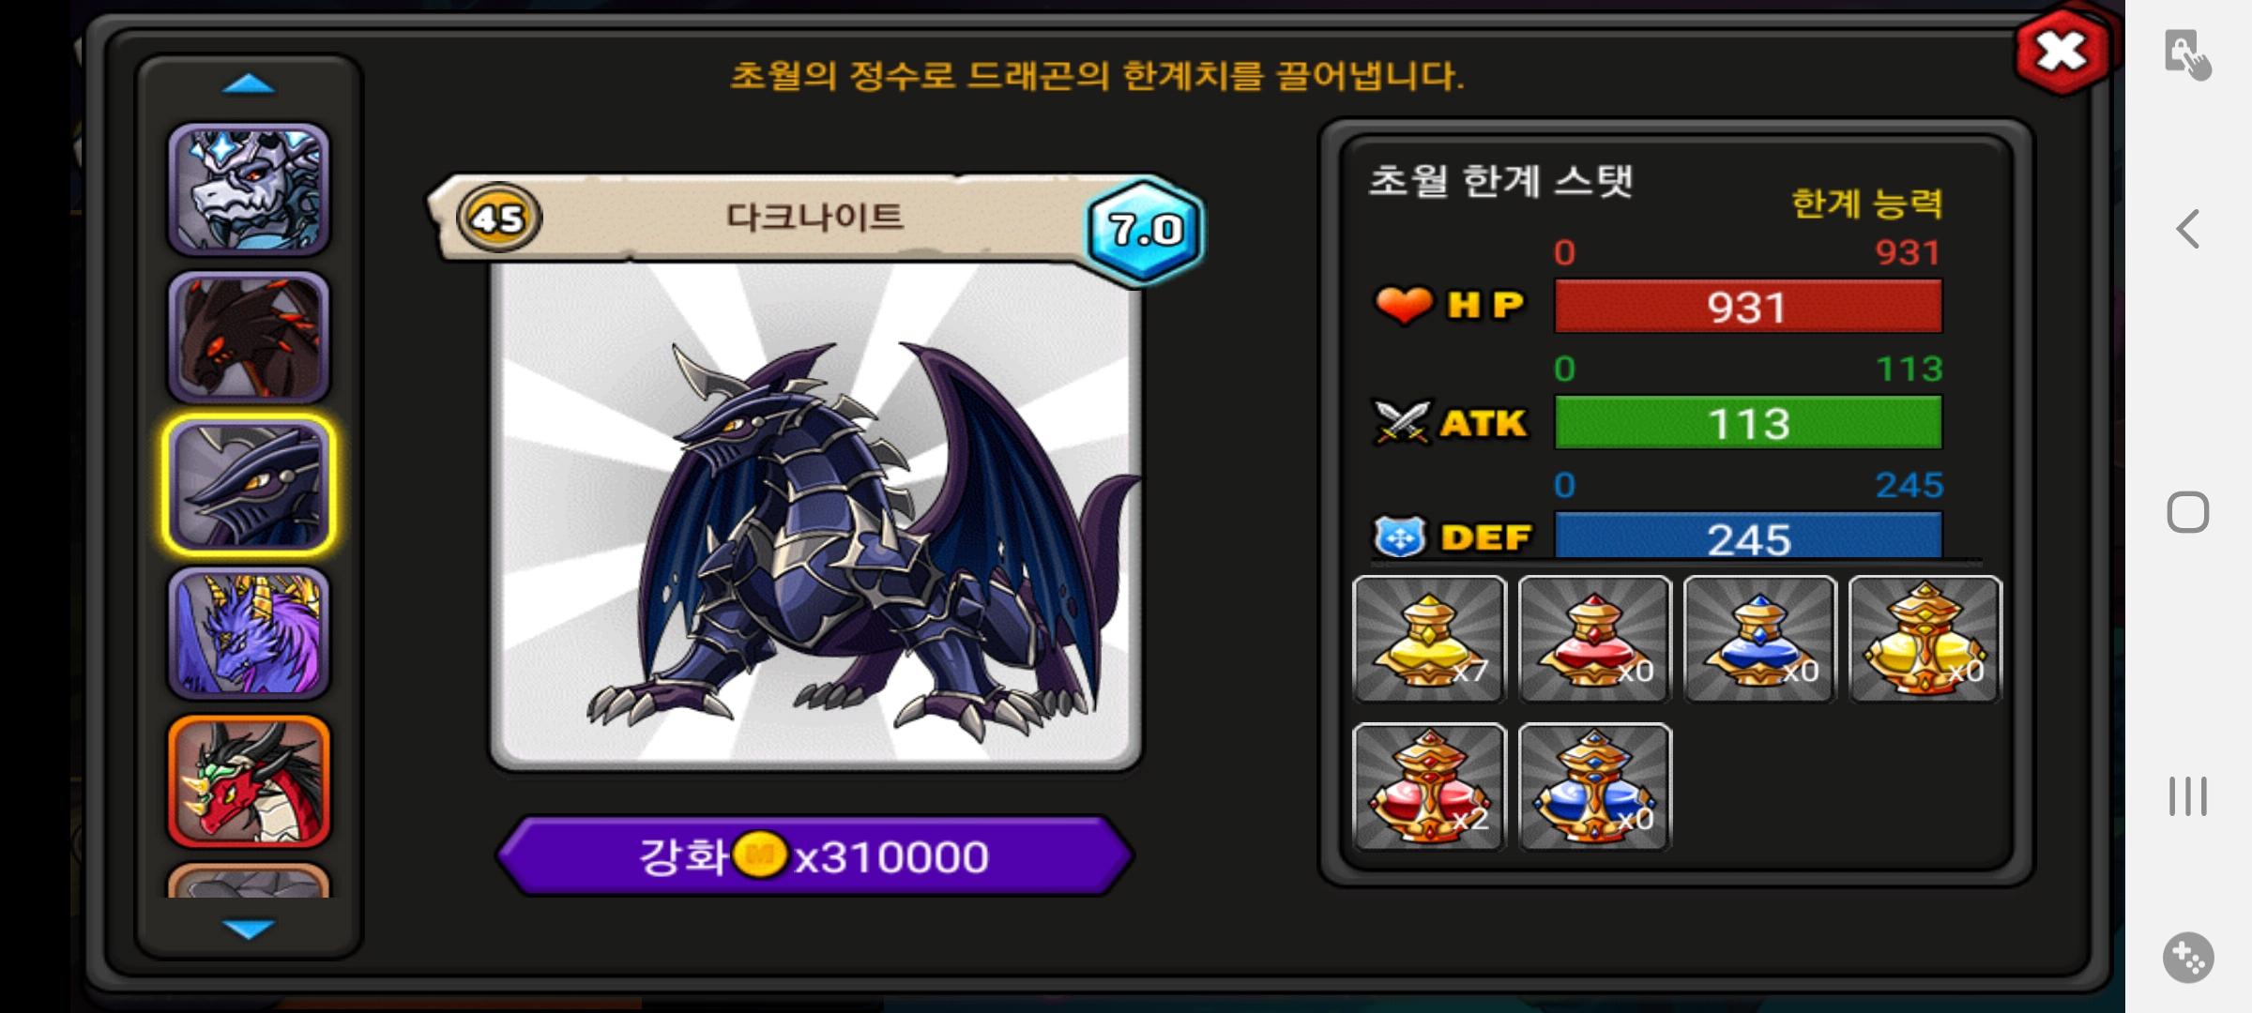
Task: Select the large blue essence potion x0
Action: pos(1594,787)
